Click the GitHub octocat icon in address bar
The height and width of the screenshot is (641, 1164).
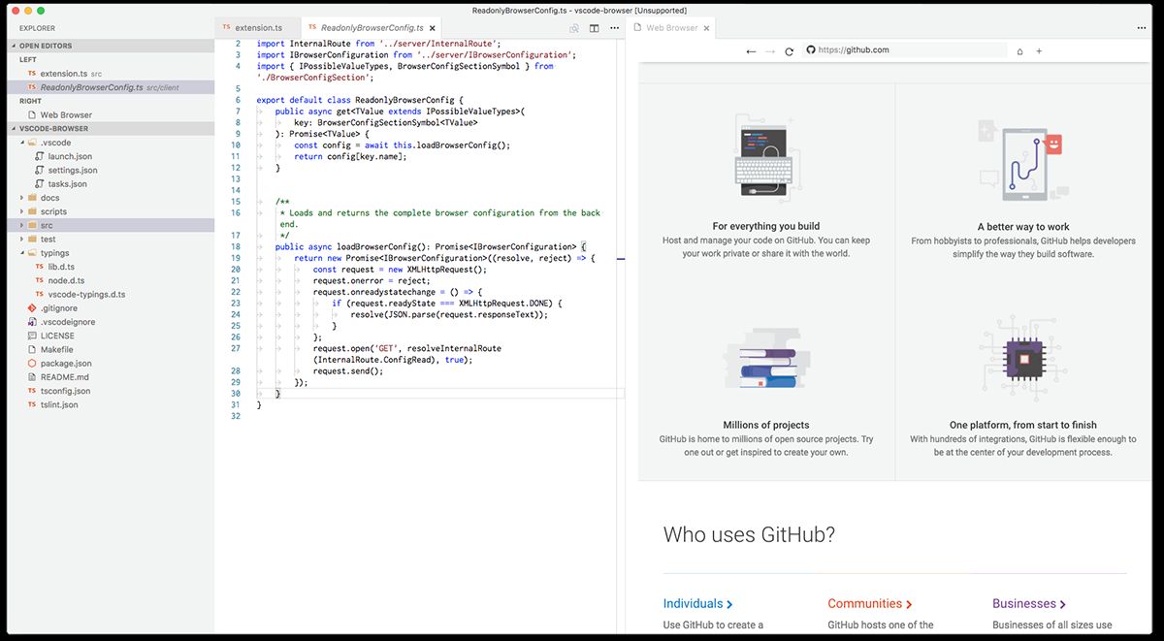click(811, 50)
